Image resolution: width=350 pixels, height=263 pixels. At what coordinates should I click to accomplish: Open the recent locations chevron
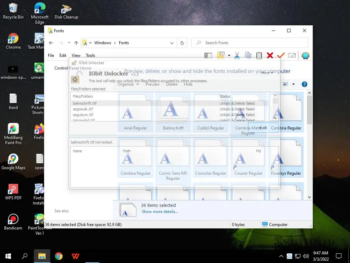pyautogui.click(x=69, y=43)
